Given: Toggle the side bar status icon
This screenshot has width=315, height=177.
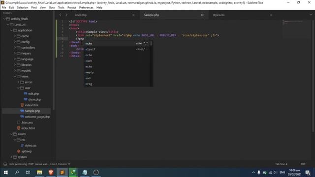Looking at the screenshot, I should pyautogui.click(x=5, y=164).
